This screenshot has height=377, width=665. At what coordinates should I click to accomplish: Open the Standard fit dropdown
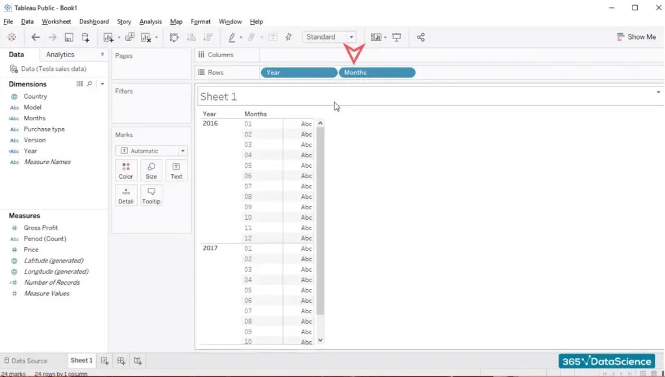[351, 37]
